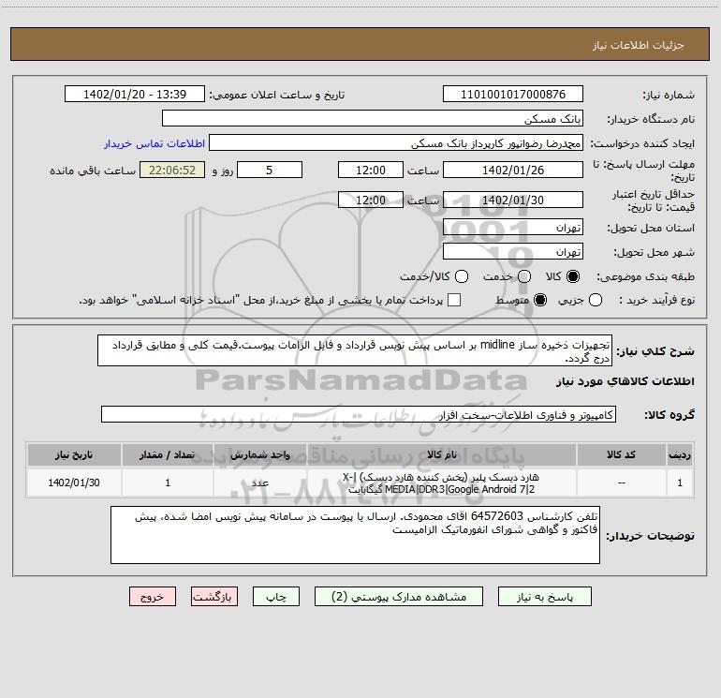Click the بازگشت back button

(x=214, y=597)
